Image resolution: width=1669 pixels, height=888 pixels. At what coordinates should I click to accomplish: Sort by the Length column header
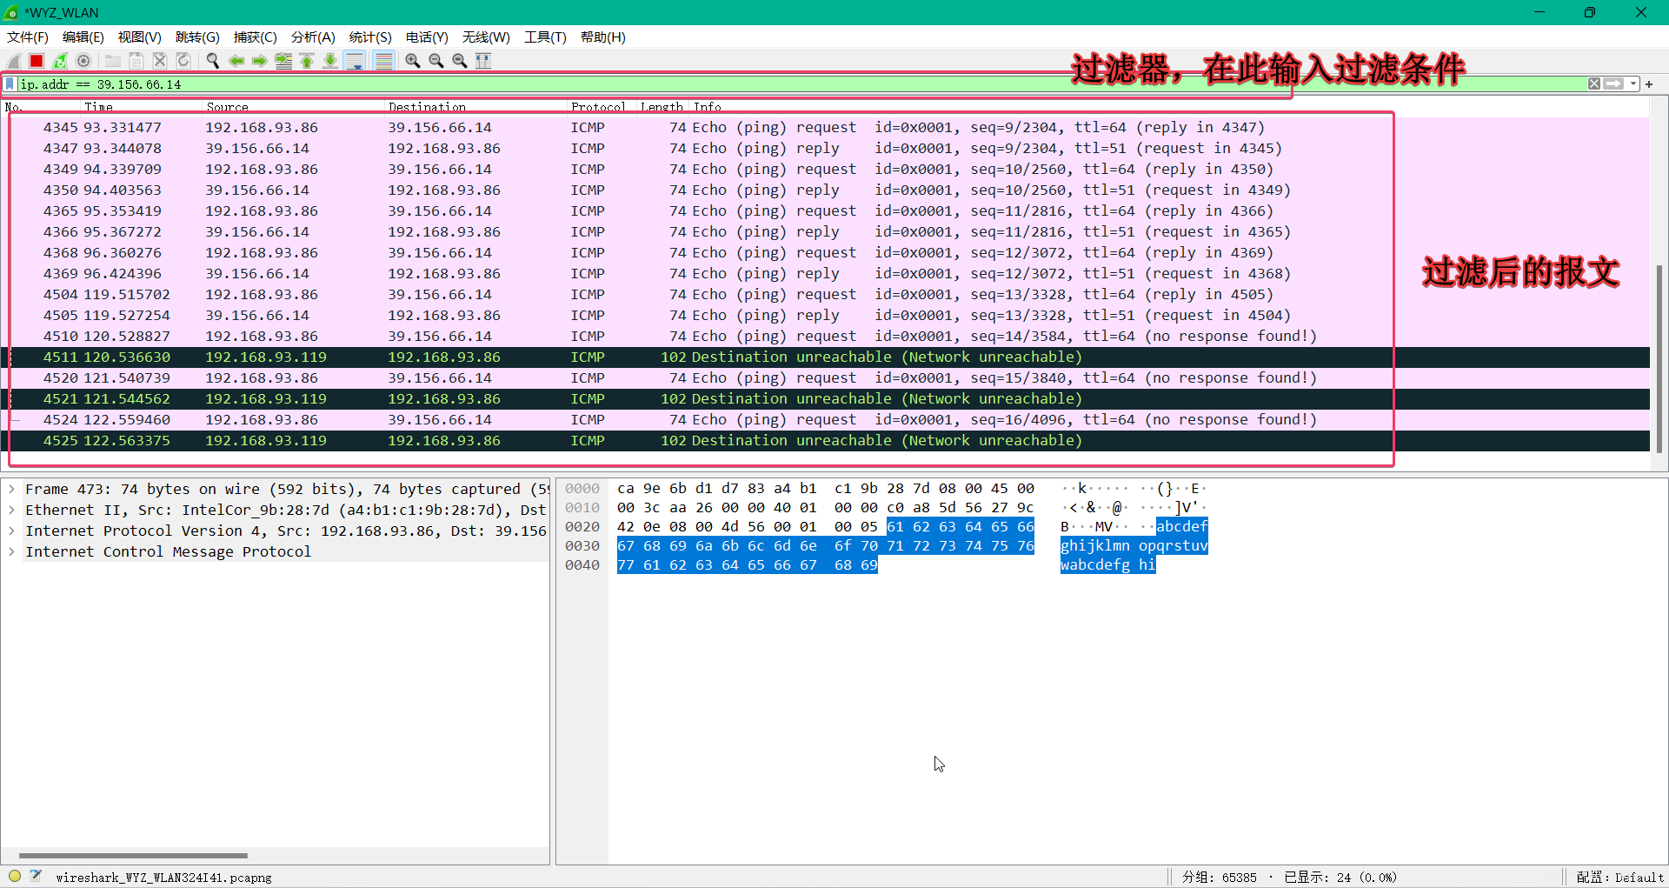point(662,107)
